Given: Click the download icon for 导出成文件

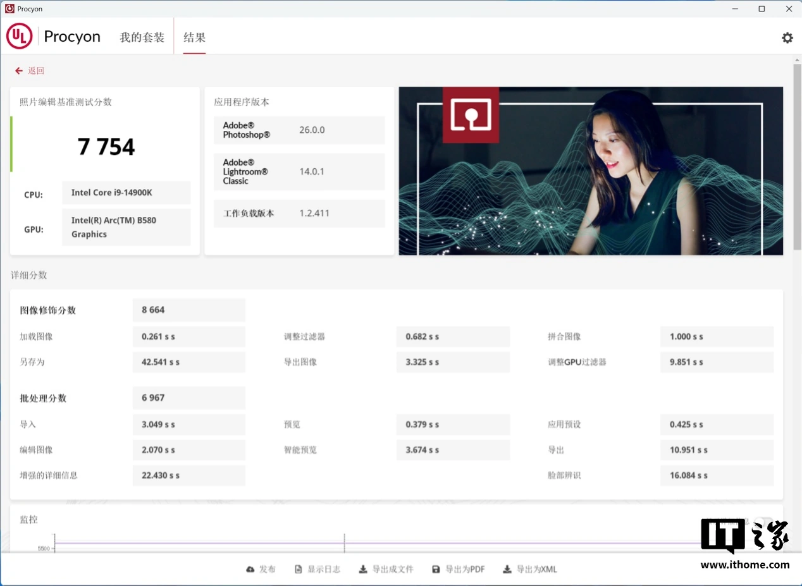Looking at the screenshot, I should (x=363, y=570).
